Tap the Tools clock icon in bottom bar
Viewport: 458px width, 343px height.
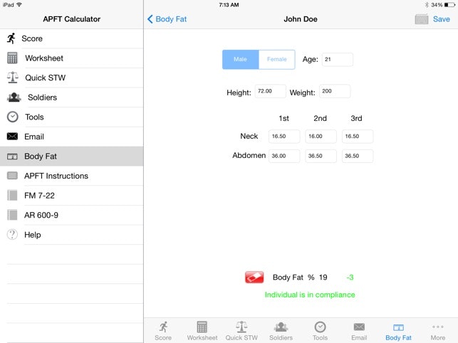[321, 330]
